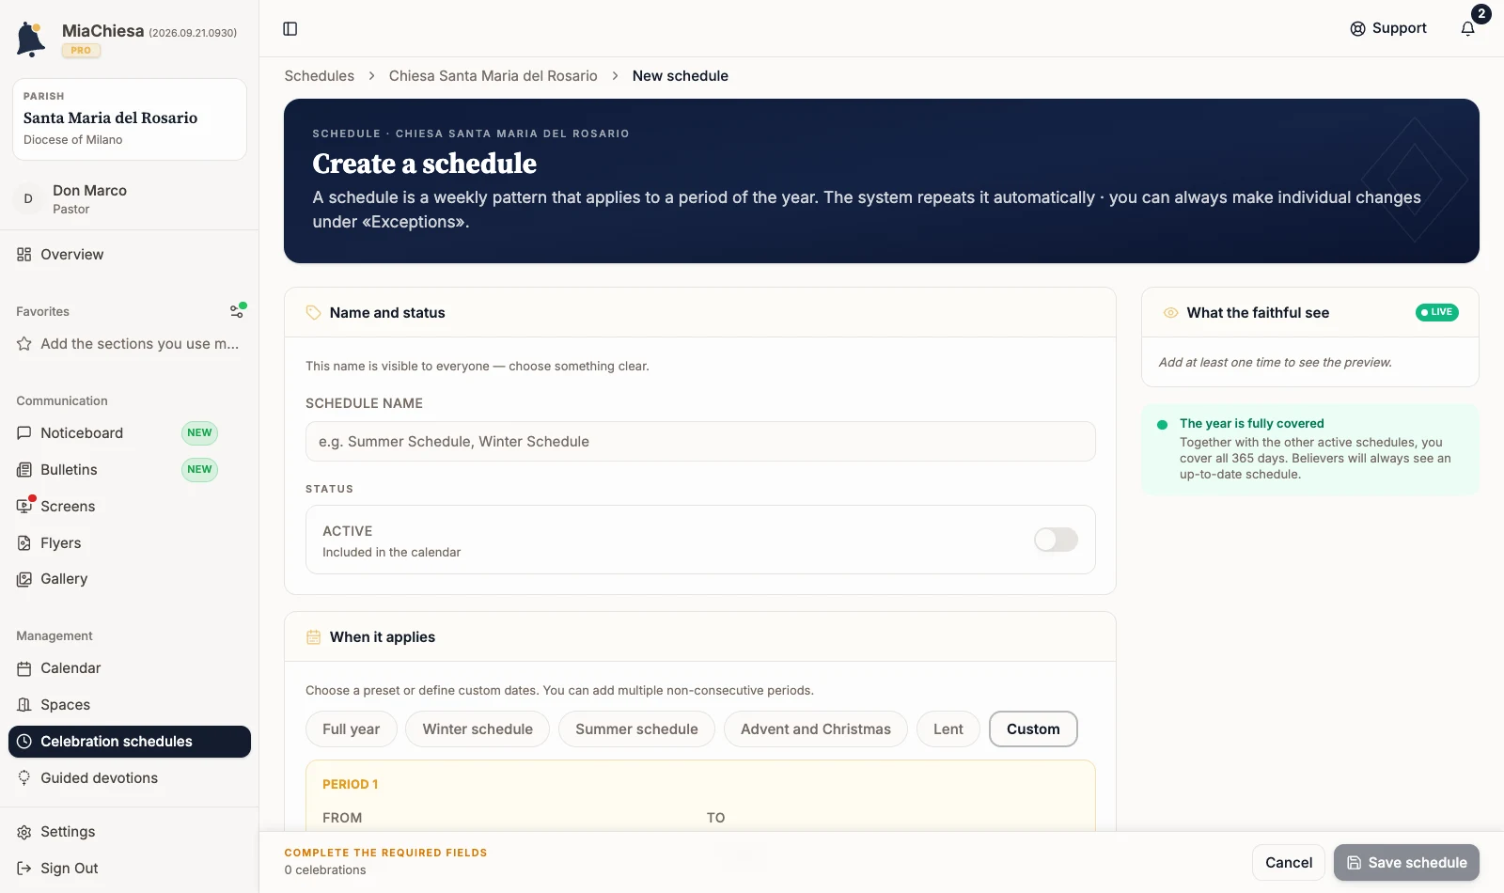Click the calendar icon beside When it applies

pos(314,637)
